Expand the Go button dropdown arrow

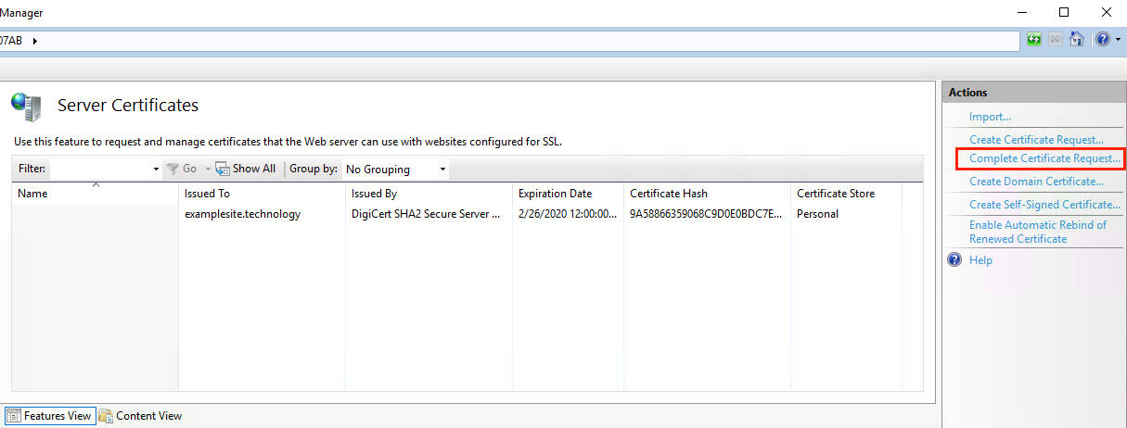coord(208,170)
